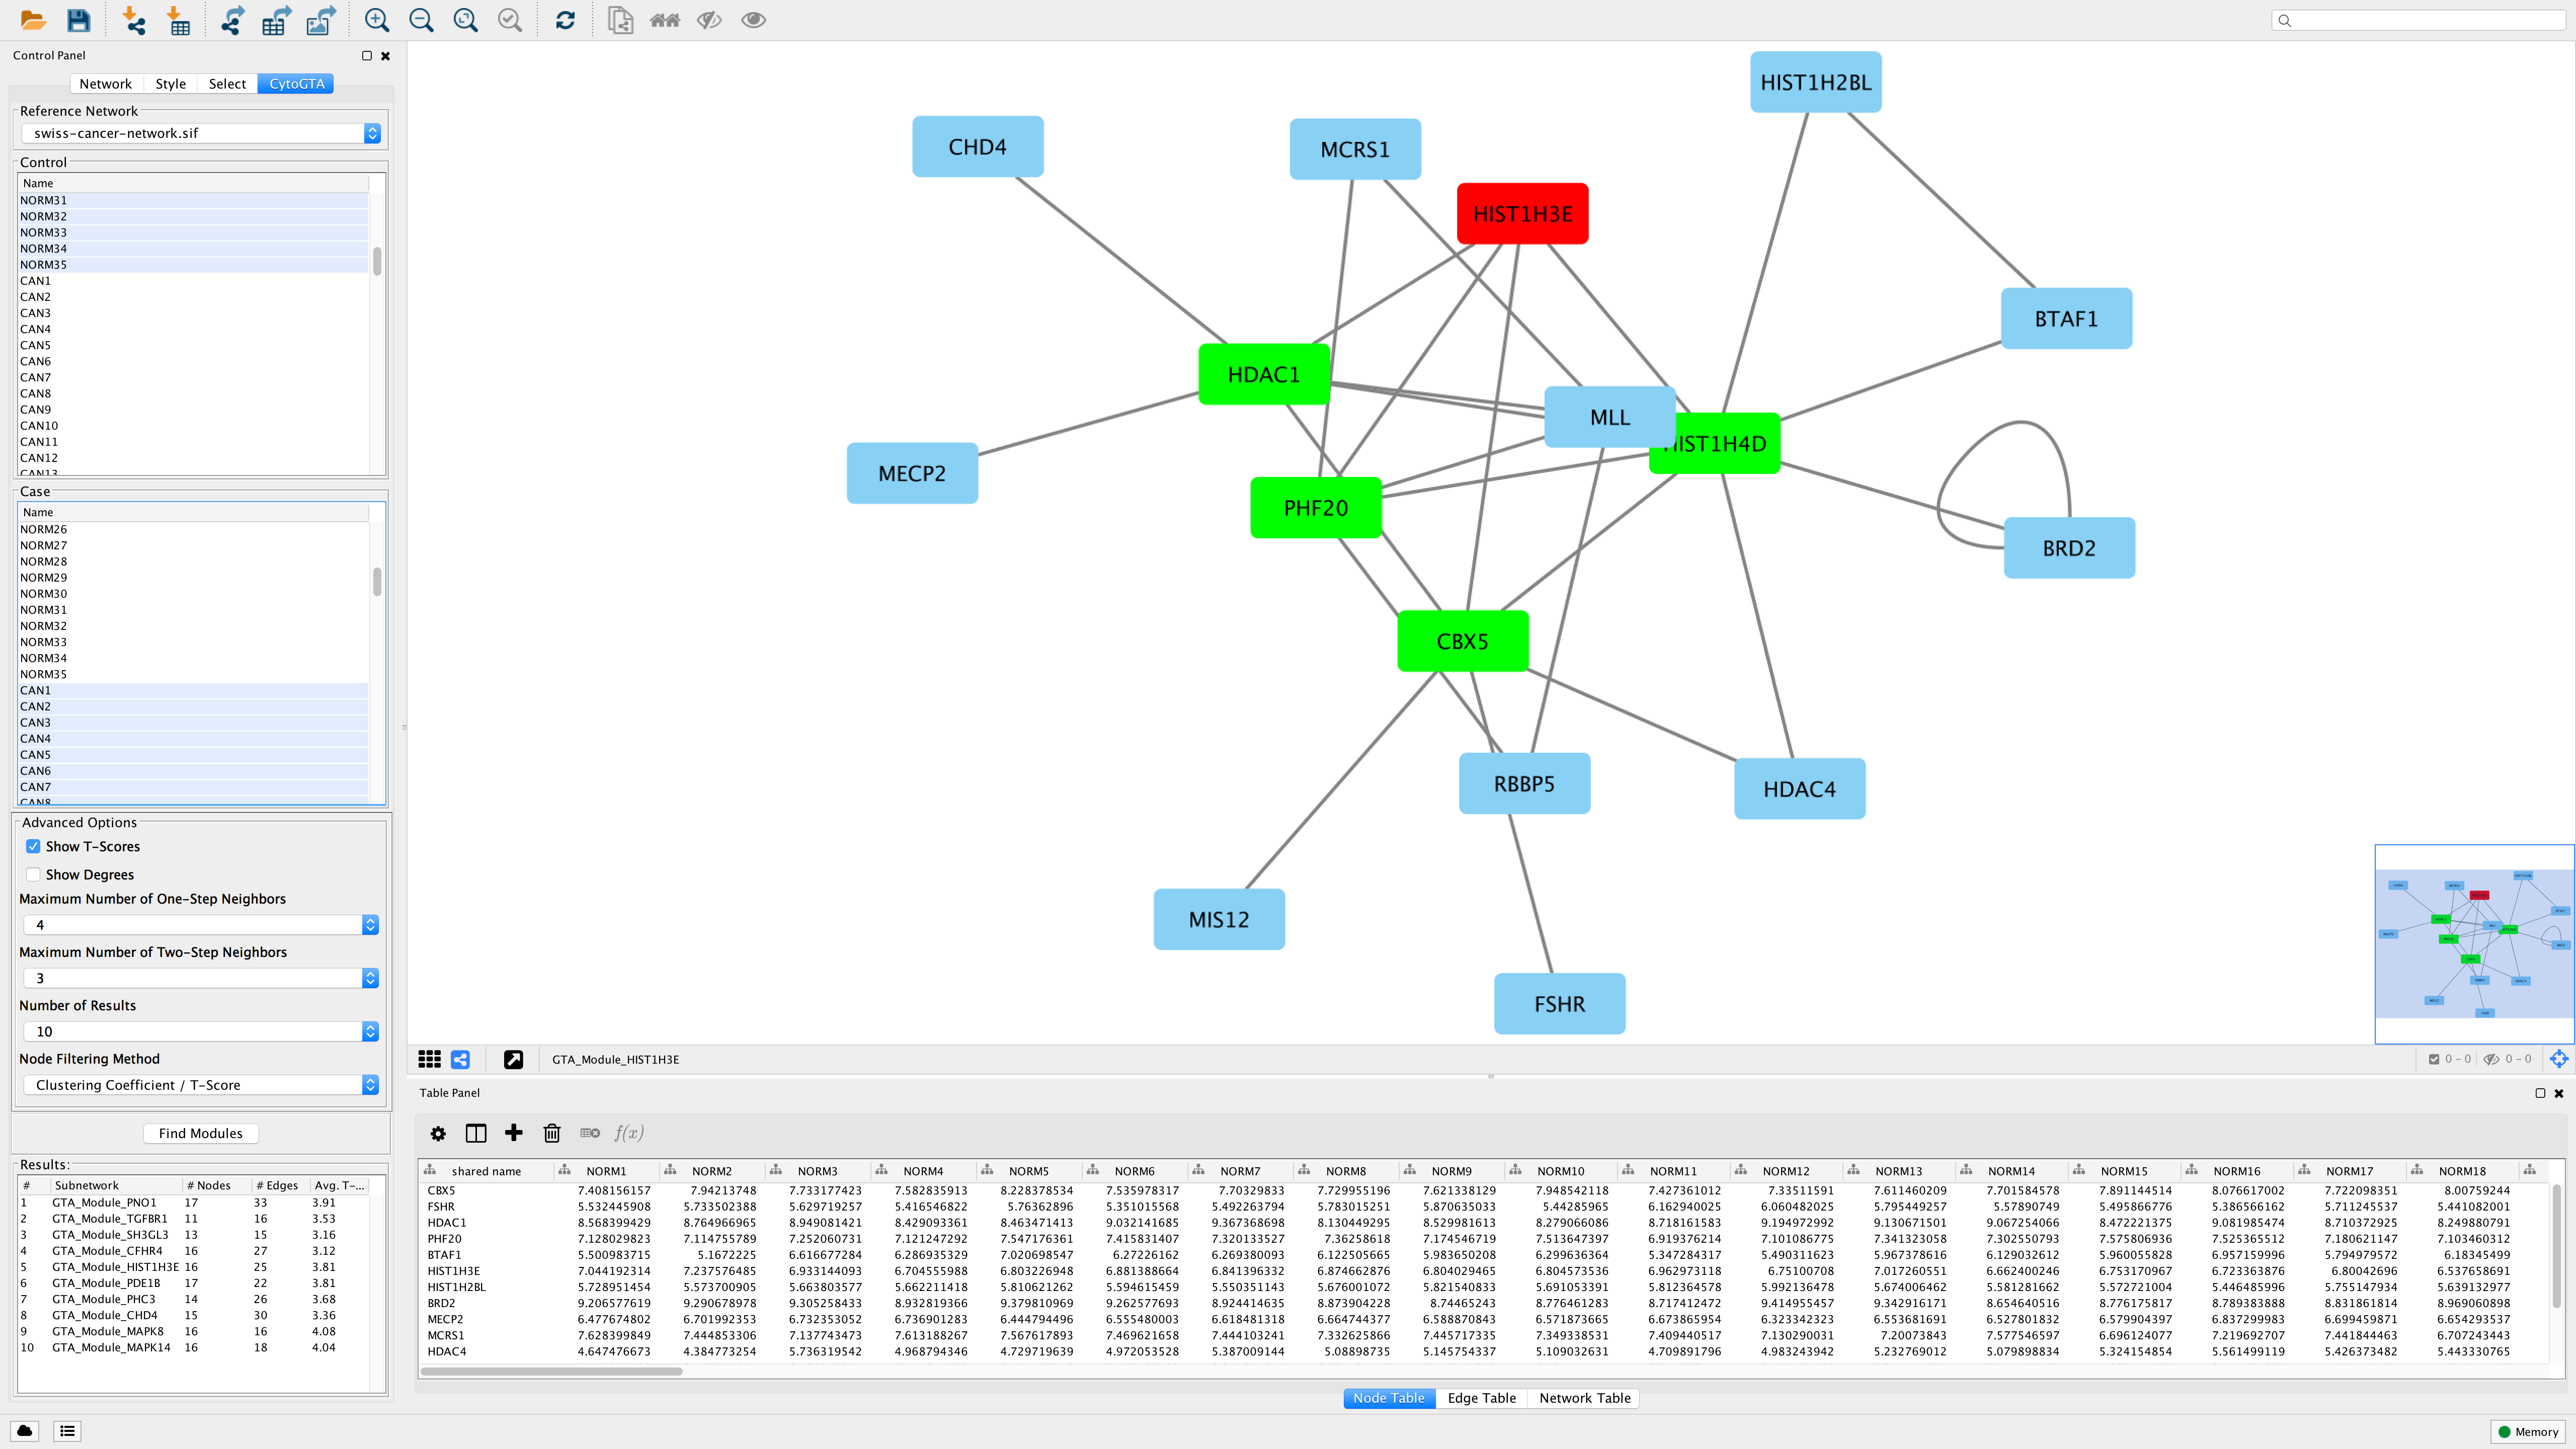Screen dimensions: 2576x1449
Task: Open a network file from the toolbar
Action: [x=32, y=20]
